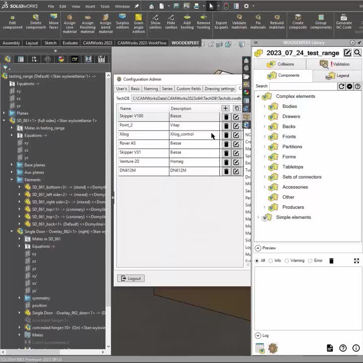The image size is (363, 363).
Task: Collapse the Preview section
Action: tap(258, 248)
